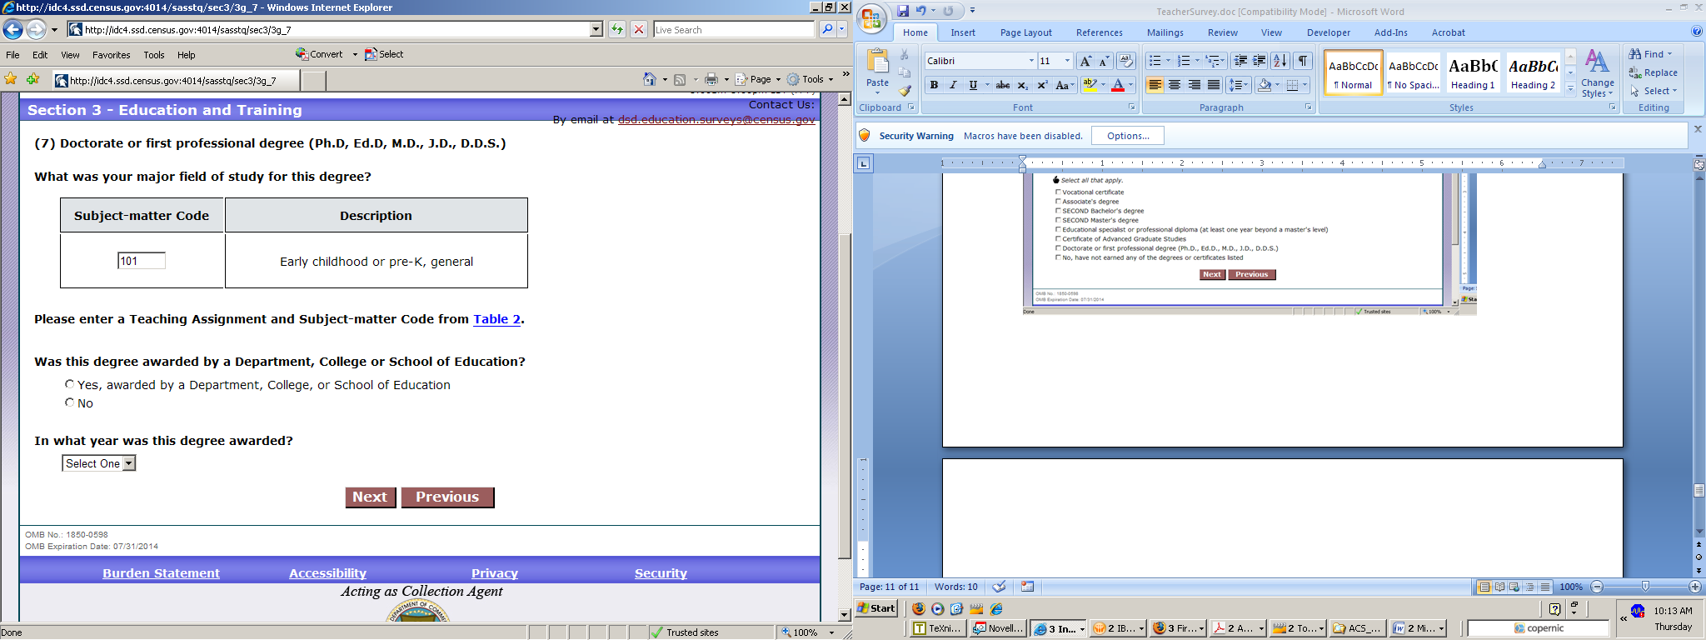Click the Paste button in Word
This screenshot has width=1706, height=640.
tap(878, 68)
